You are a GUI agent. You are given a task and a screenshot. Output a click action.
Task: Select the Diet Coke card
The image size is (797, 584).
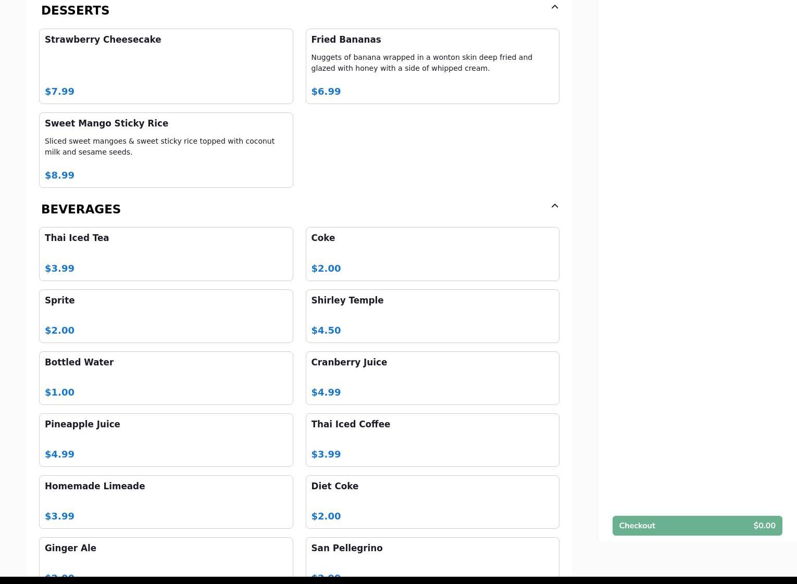click(x=432, y=502)
